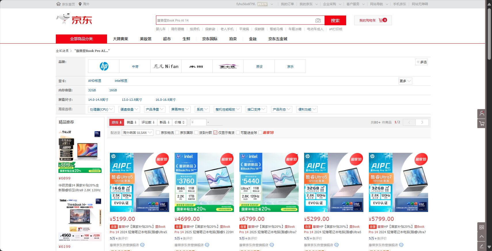
Task: Open the sidebar cart icon
Action: [x=482, y=123]
